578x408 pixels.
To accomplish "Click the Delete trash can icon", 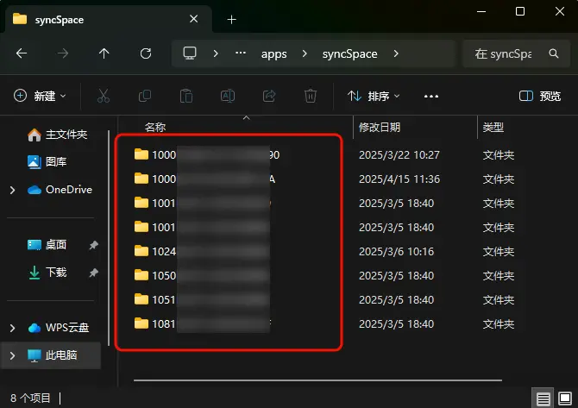I will coord(311,96).
